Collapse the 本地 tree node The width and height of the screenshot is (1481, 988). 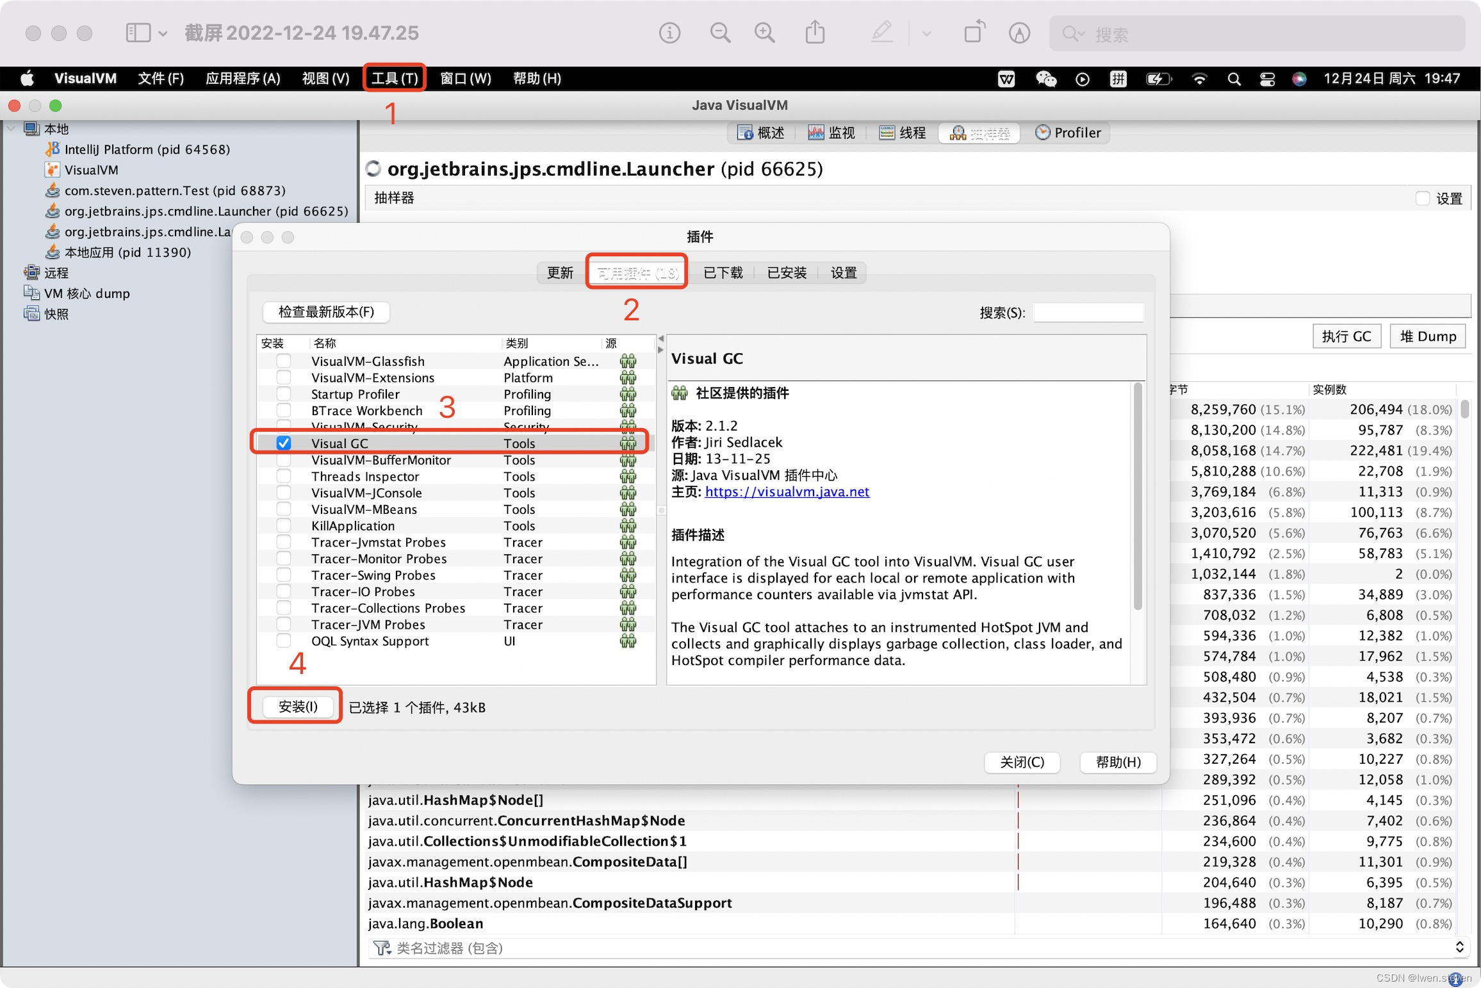pyautogui.click(x=11, y=129)
